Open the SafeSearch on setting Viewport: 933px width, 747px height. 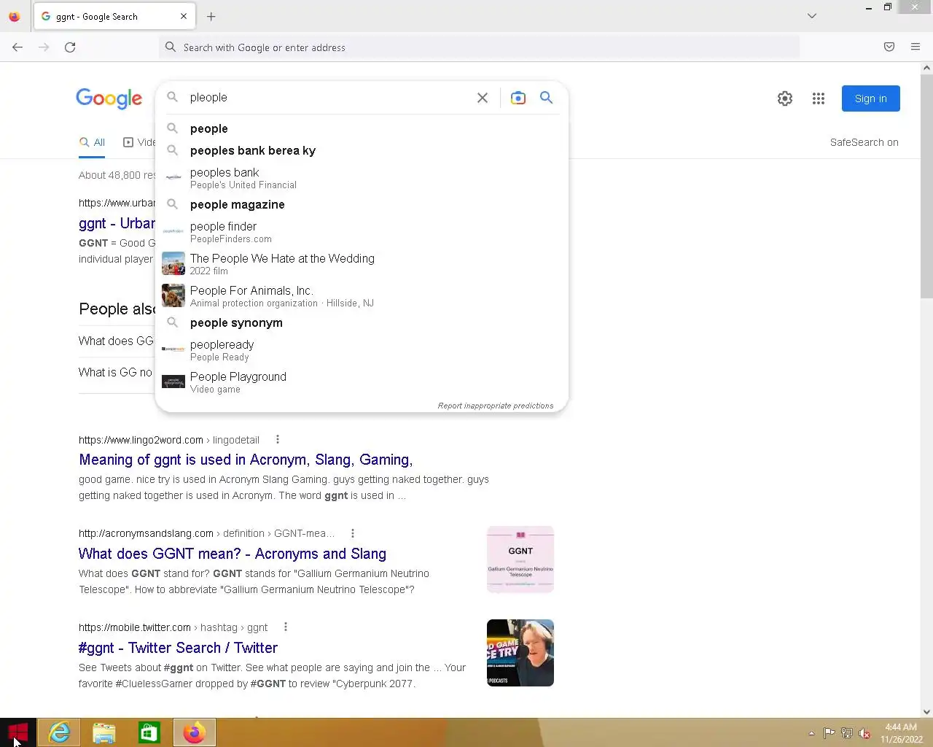pyautogui.click(x=864, y=142)
